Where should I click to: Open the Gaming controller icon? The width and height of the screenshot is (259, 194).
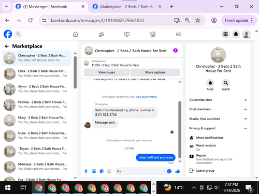point(179,34)
